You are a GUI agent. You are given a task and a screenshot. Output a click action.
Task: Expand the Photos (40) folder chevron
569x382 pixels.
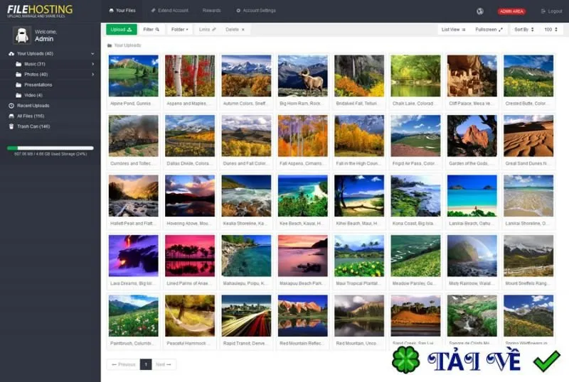(x=93, y=75)
